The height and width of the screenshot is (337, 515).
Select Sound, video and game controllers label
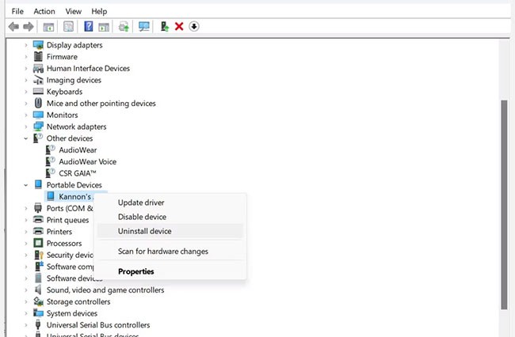pyautogui.click(x=105, y=290)
